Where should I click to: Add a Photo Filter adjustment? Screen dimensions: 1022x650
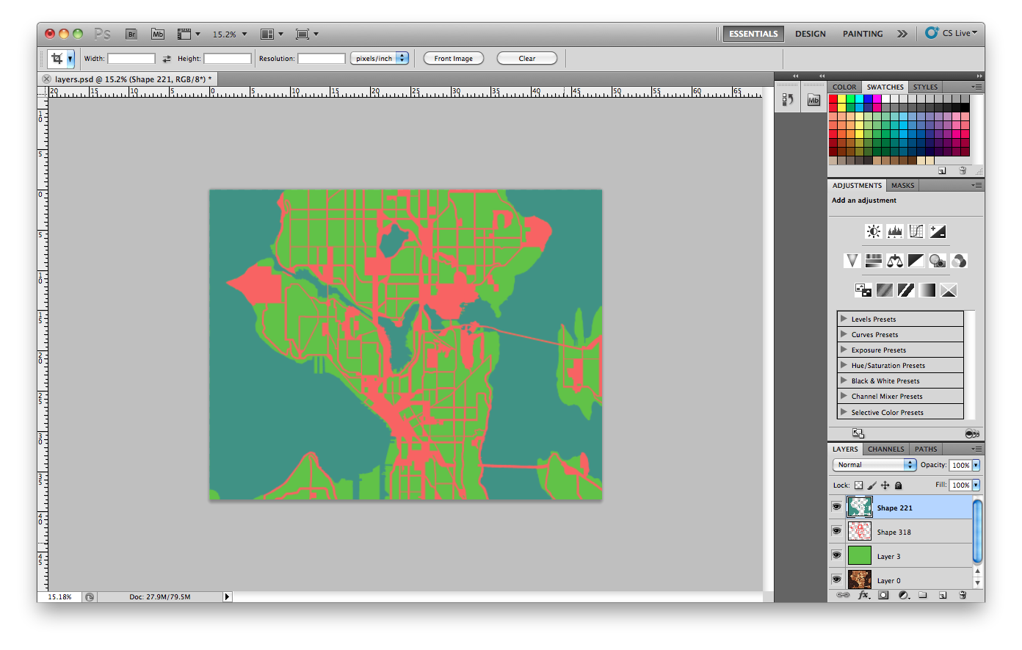pyautogui.click(x=937, y=261)
